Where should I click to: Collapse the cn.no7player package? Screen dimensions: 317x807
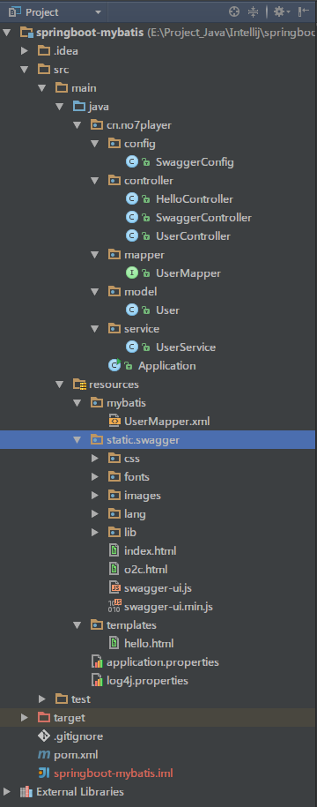77,125
